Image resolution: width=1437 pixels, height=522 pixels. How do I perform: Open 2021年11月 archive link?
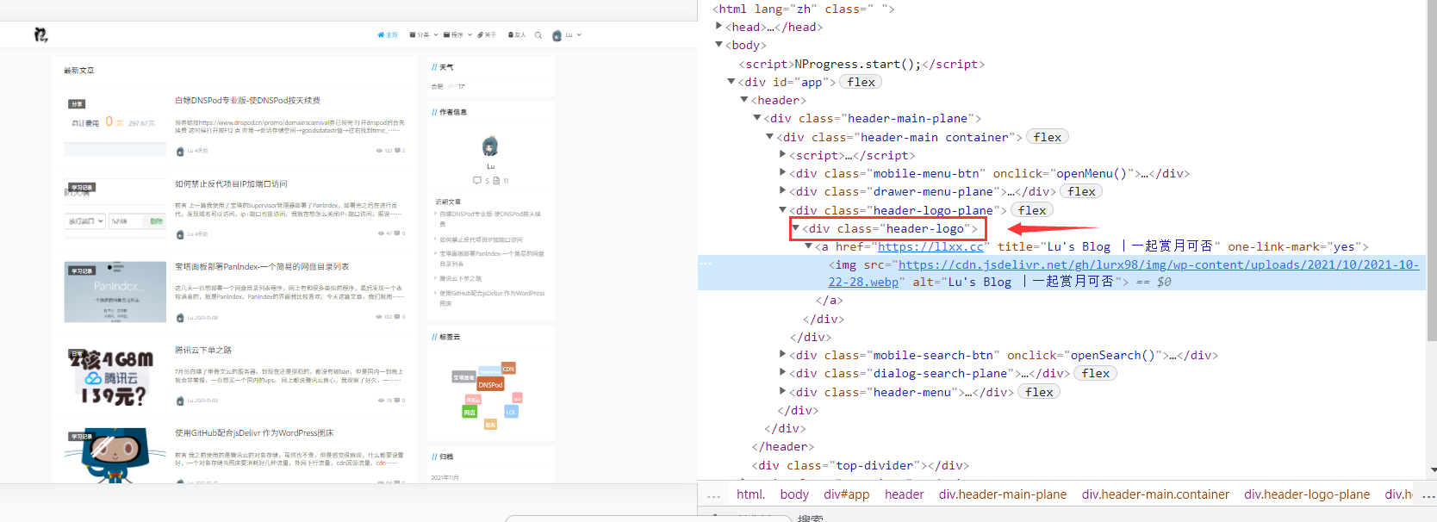[x=445, y=477]
